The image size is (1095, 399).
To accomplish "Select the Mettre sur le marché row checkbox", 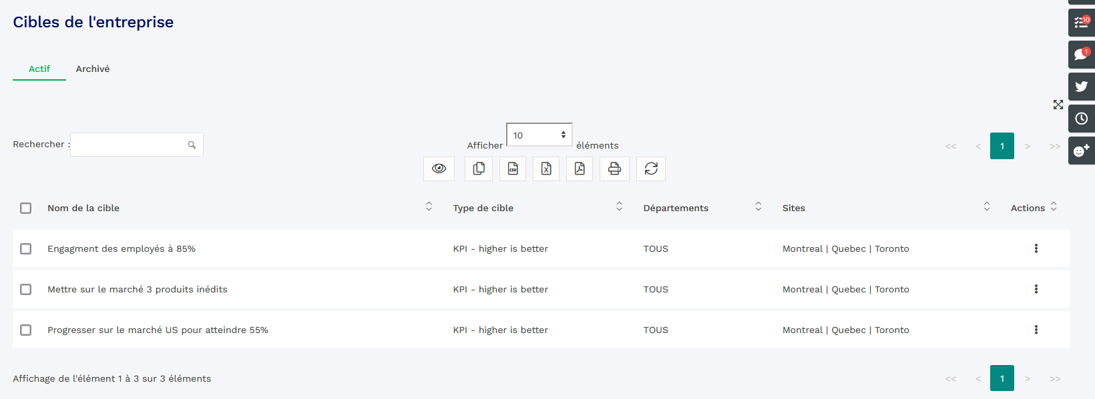I will tap(26, 289).
